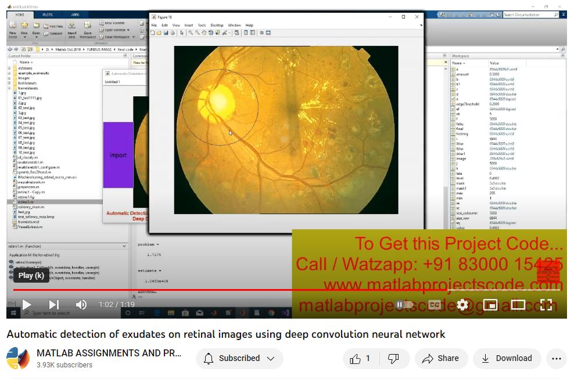Expand the images folder node

click(9, 78)
